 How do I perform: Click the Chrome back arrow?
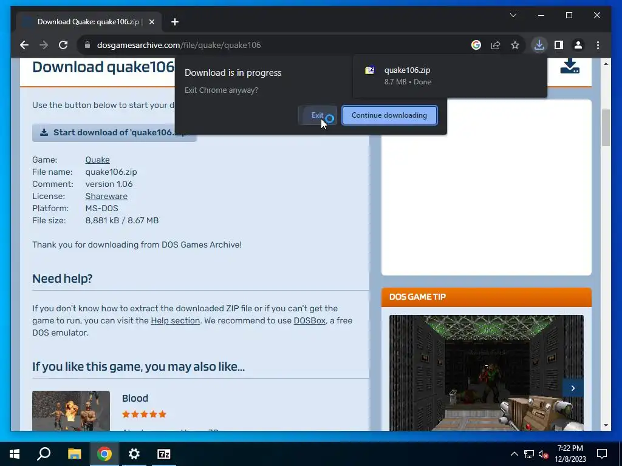tap(24, 45)
